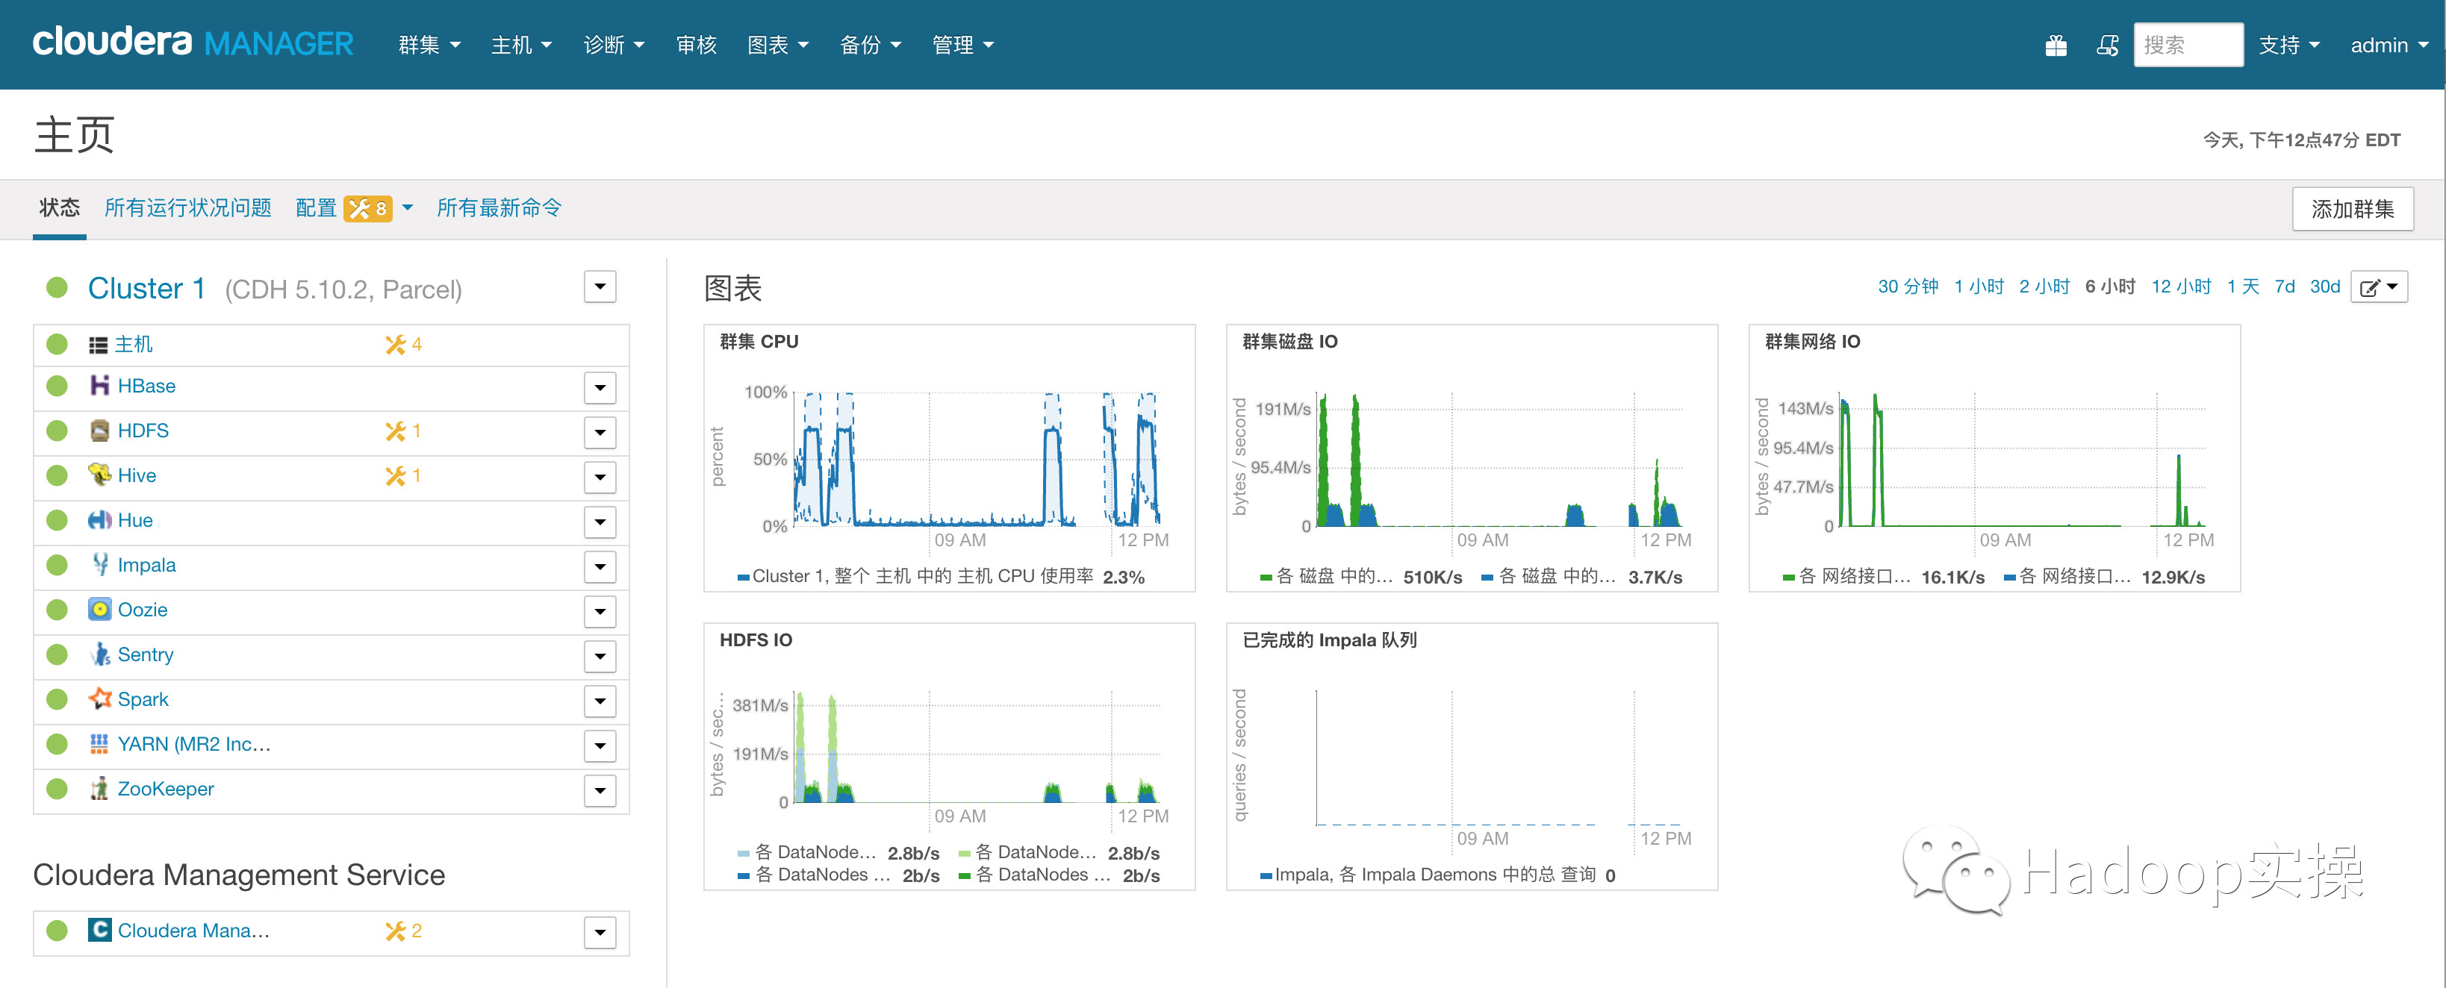Click the configuration issues badge showing 8
2446x988 pixels.
coord(367,208)
